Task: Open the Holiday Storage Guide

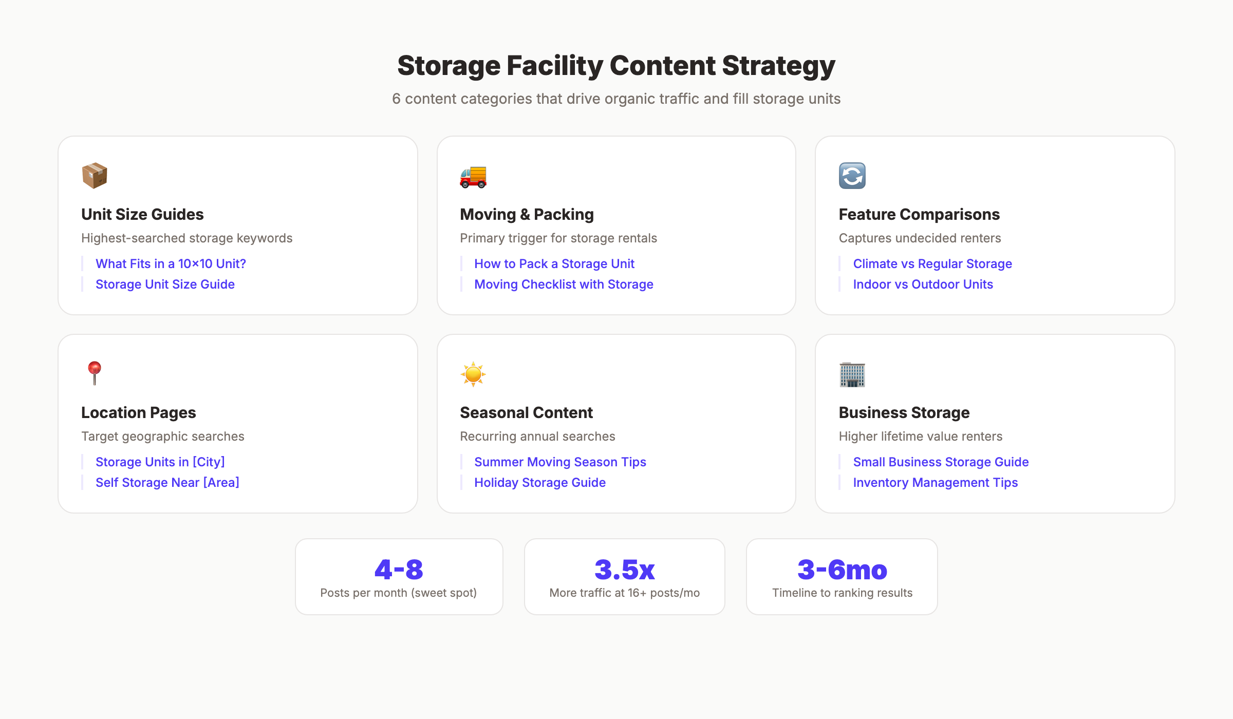Action: point(540,482)
